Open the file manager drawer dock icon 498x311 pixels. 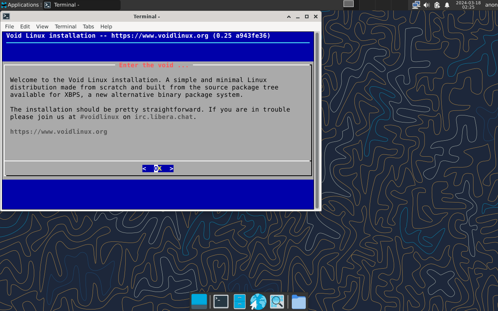(239, 302)
